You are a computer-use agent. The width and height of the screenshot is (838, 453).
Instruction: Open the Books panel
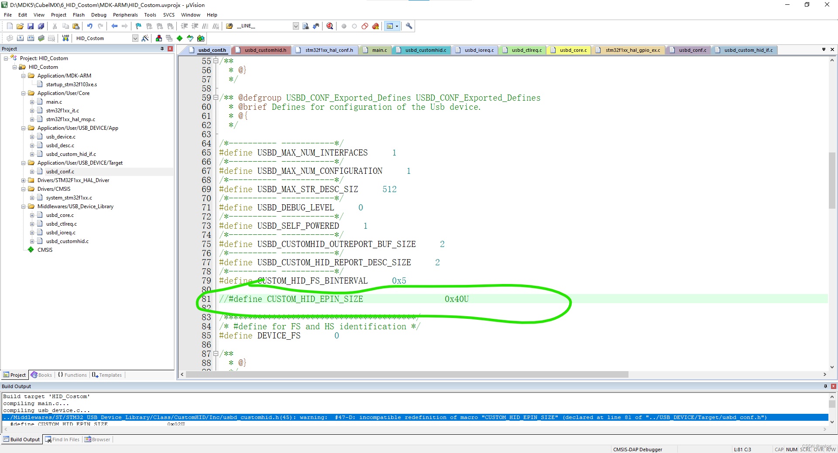click(x=41, y=375)
